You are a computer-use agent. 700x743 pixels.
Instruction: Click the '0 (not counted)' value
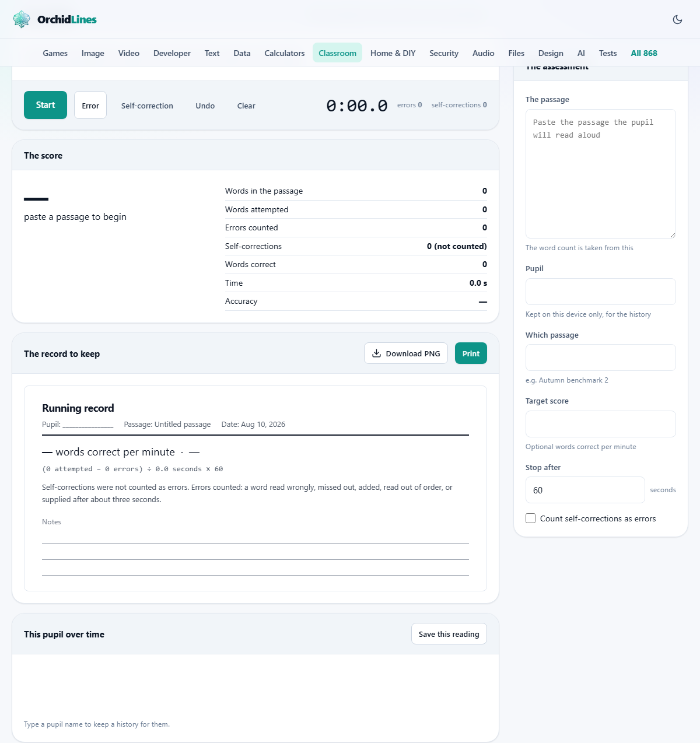point(457,246)
